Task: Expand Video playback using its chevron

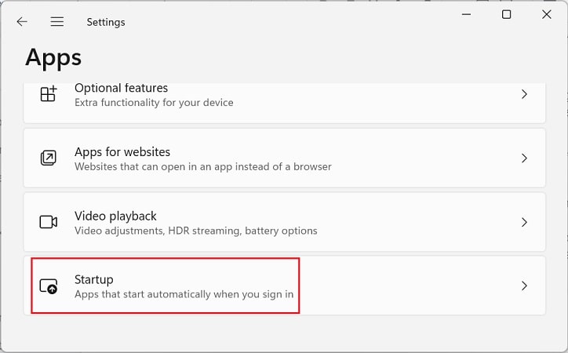Action: [524, 222]
